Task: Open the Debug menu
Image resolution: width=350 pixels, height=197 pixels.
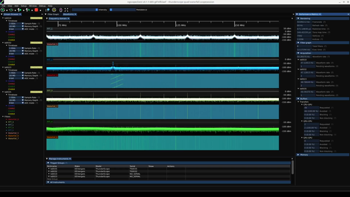Action: click(x=42, y=6)
